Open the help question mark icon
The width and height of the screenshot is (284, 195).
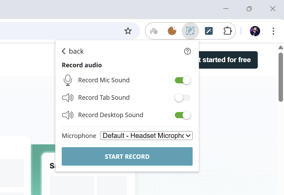188,51
